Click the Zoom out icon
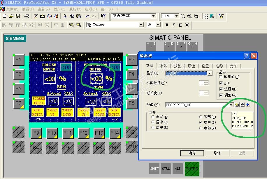Screen dimensions: 267x179 coord(196,16)
